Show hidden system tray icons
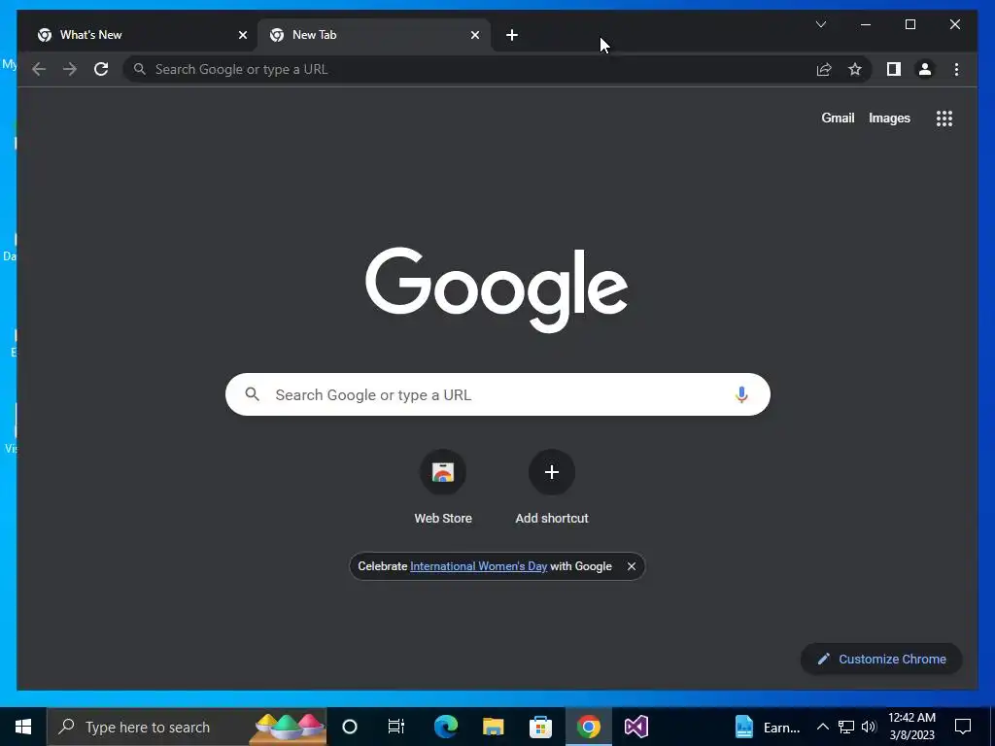995x746 pixels. [x=822, y=727]
